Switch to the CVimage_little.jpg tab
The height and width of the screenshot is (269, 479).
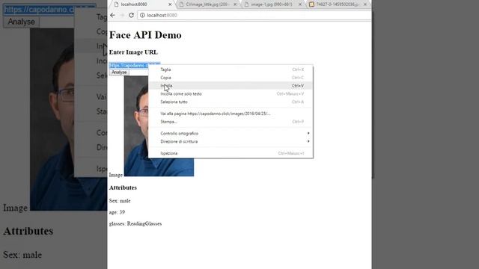click(207, 4)
